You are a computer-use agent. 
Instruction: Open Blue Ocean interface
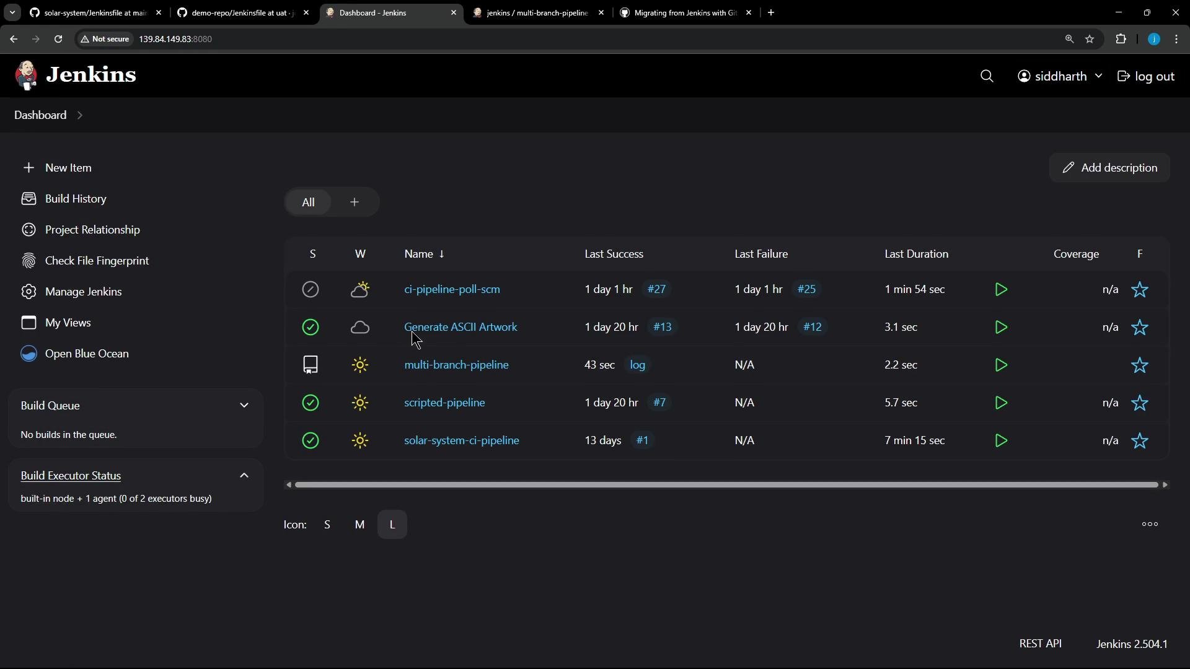[87, 354]
